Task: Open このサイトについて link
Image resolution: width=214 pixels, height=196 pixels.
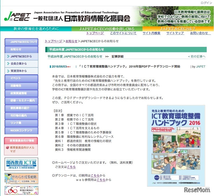Action: (x=123, y=33)
